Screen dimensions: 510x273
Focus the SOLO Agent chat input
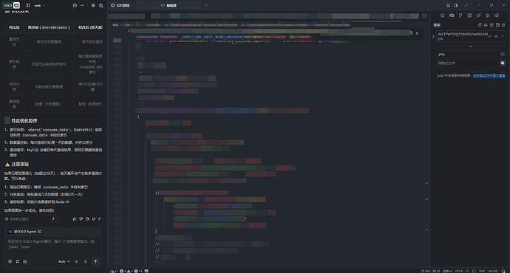pyautogui.click(x=54, y=244)
